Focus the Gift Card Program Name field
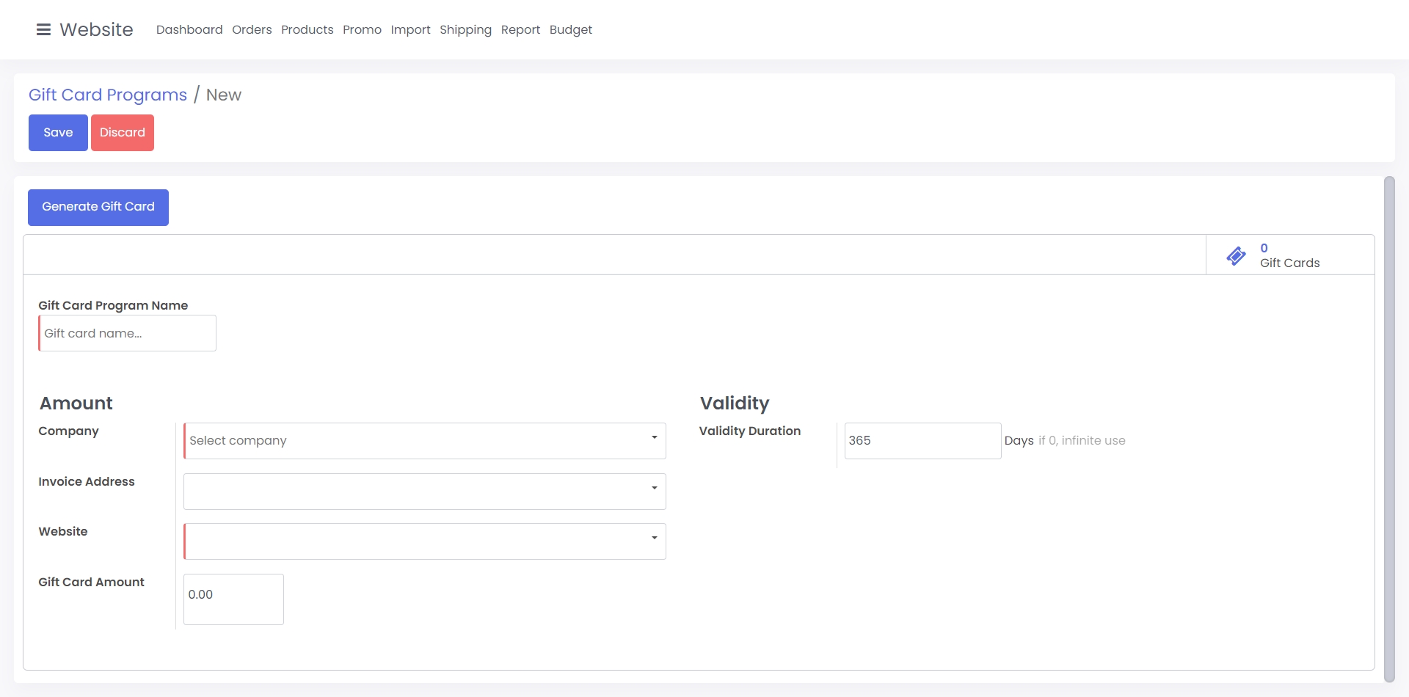The width and height of the screenshot is (1409, 697). pos(128,333)
